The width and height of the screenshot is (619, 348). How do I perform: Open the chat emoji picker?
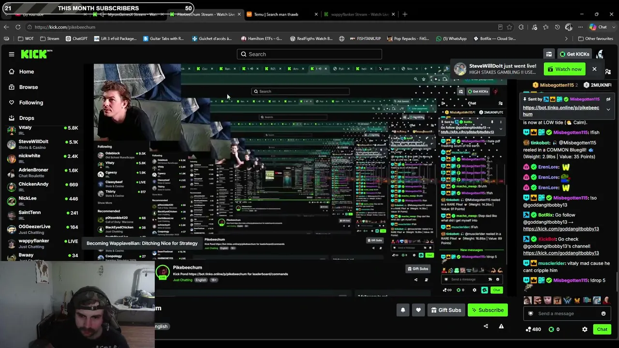(x=604, y=314)
